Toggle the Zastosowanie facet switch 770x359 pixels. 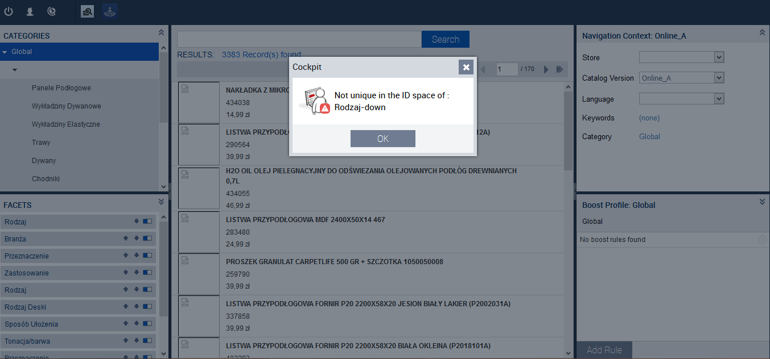tap(147, 273)
